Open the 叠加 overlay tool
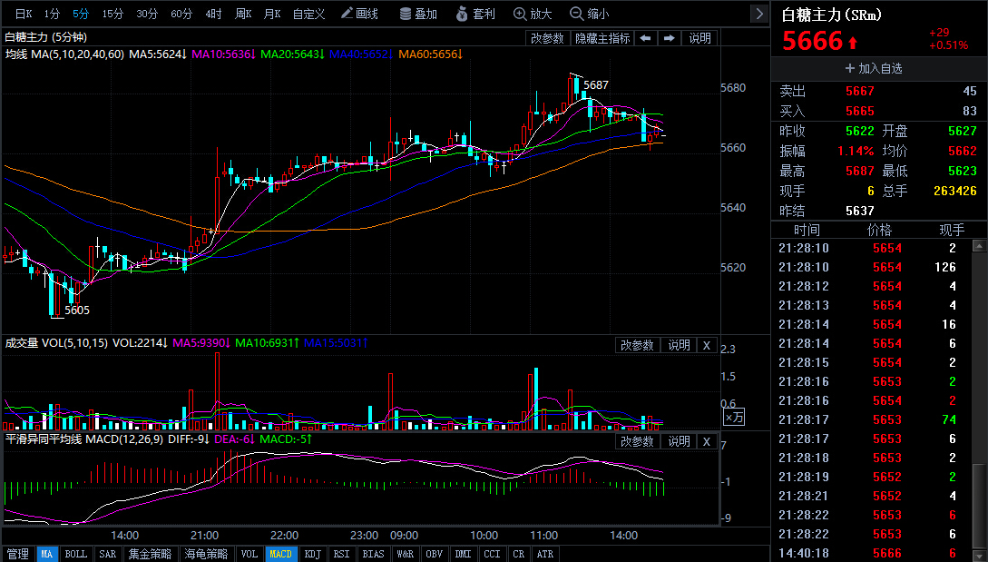988x562 pixels. (x=418, y=14)
